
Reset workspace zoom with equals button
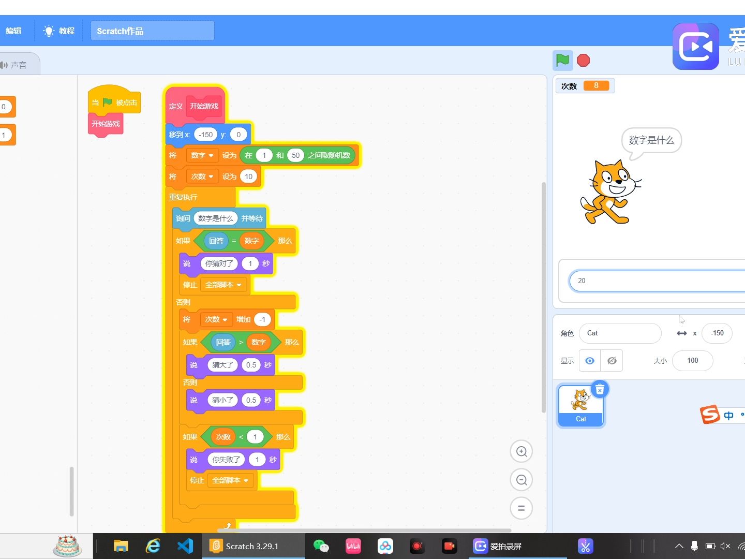[x=521, y=508]
